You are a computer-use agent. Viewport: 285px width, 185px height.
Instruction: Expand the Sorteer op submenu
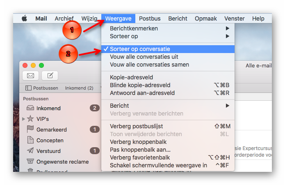[168, 36]
